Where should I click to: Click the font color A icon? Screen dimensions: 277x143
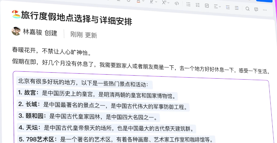(138, 1)
